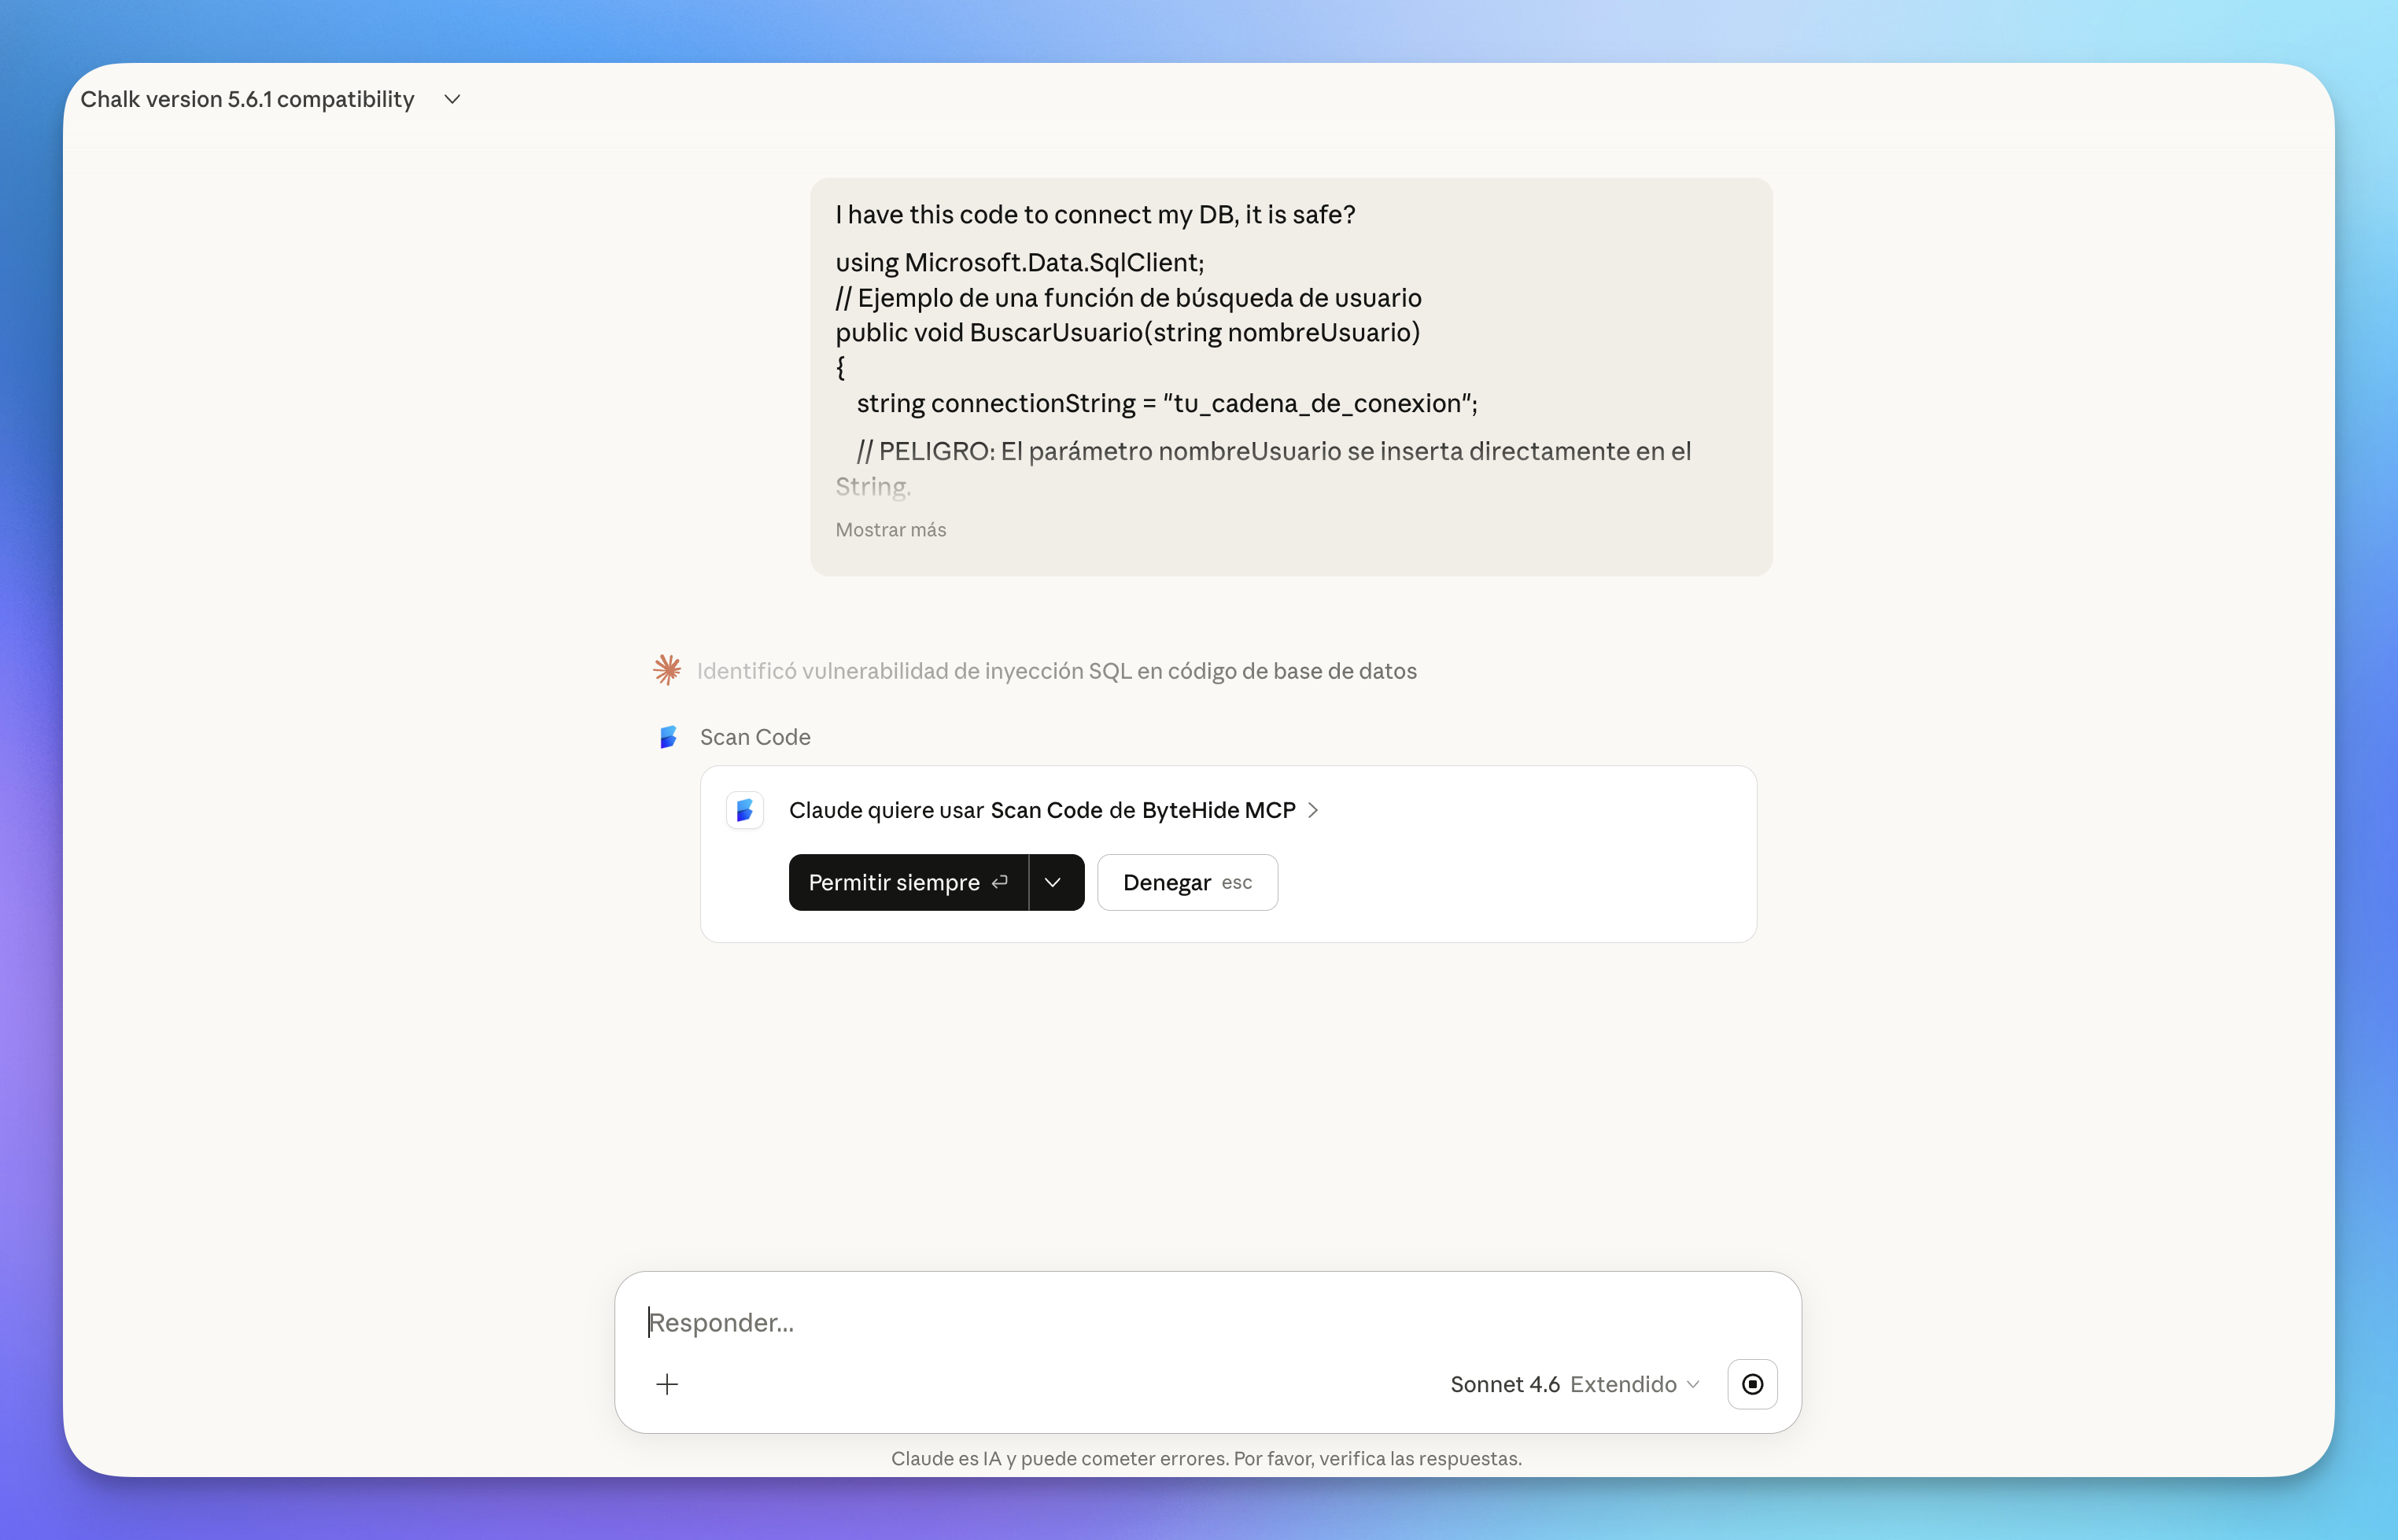The image size is (2398, 1540).
Task: Click the Scan Code tool label
Action: point(755,737)
